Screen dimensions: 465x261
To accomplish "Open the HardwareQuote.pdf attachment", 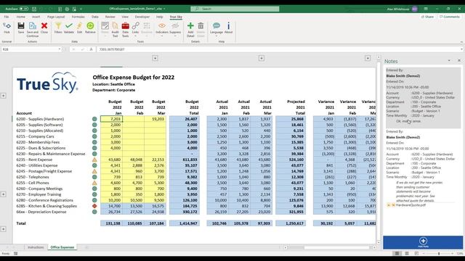I will pos(411,205).
